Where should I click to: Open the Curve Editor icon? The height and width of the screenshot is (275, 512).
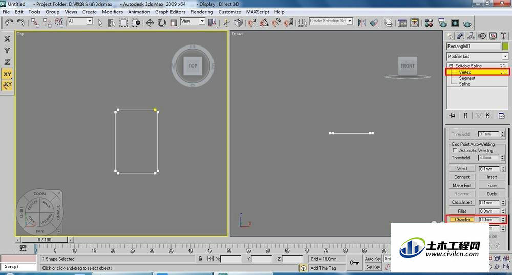402,23
